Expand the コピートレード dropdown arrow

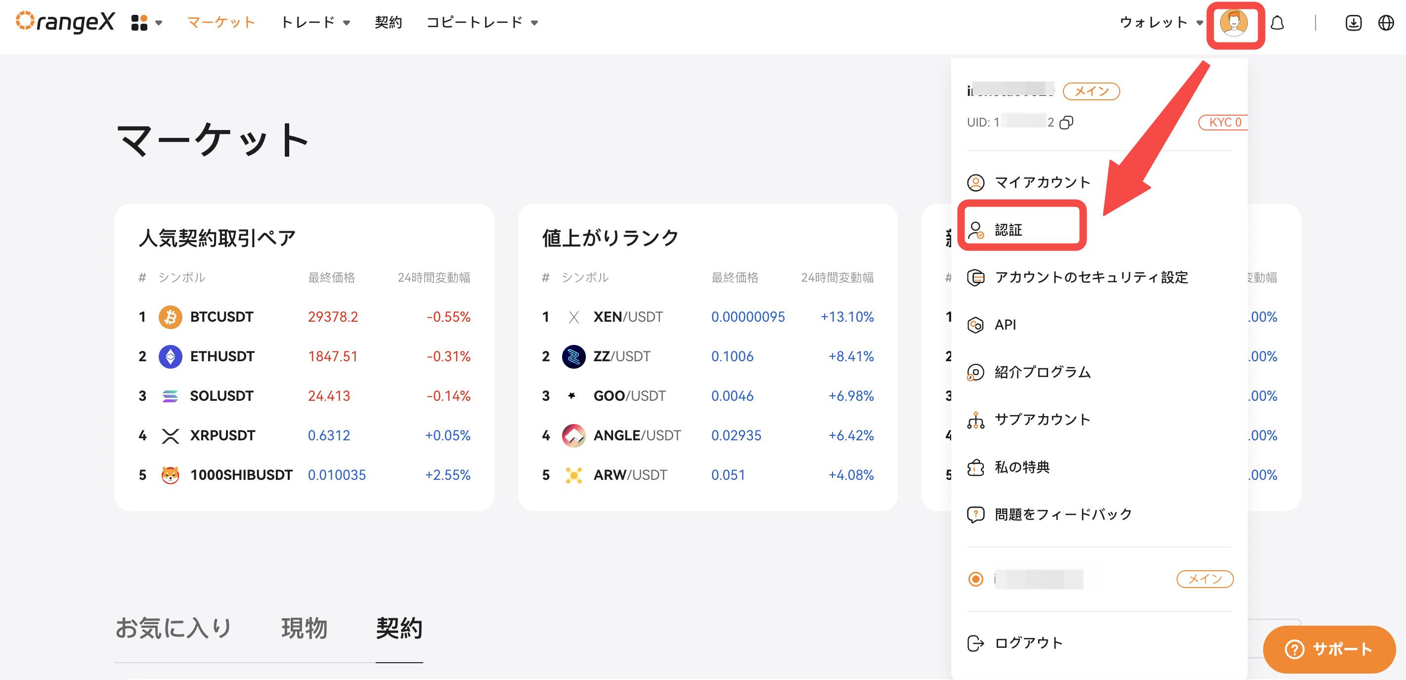pyautogui.click(x=534, y=23)
